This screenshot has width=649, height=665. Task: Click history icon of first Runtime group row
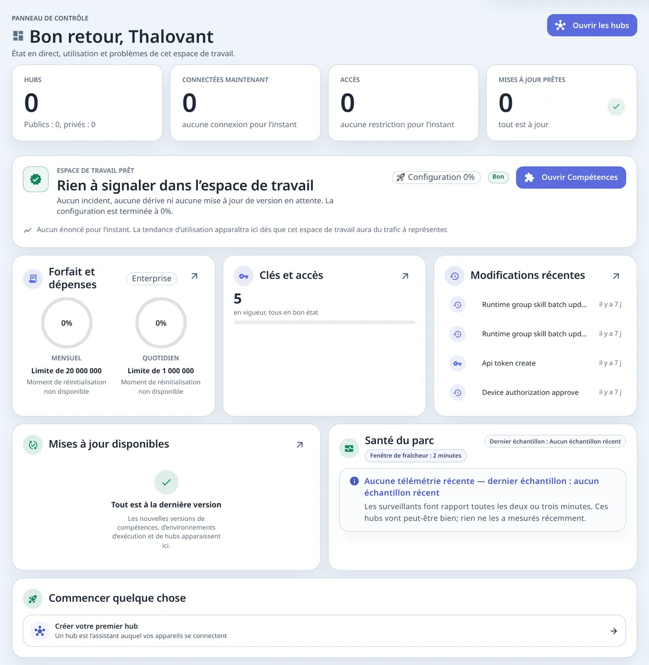point(457,305)
